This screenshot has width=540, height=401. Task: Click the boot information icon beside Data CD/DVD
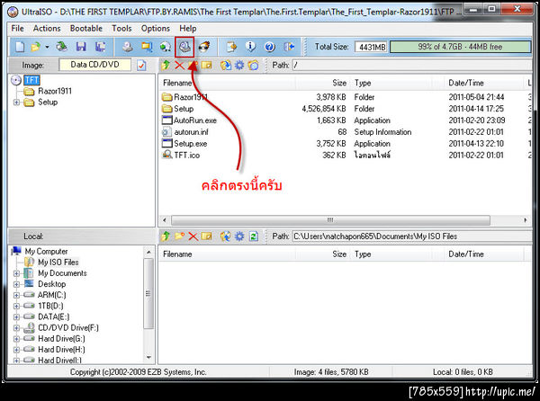pyautogui.click(x=141, y=65)
